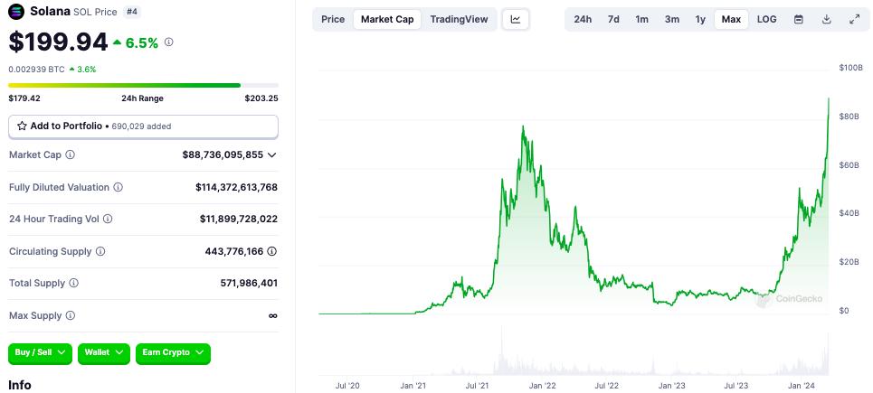
Task: Show info for 24 Hour Trading Vol
Action: pyautogui.click(x=108, y=219)
